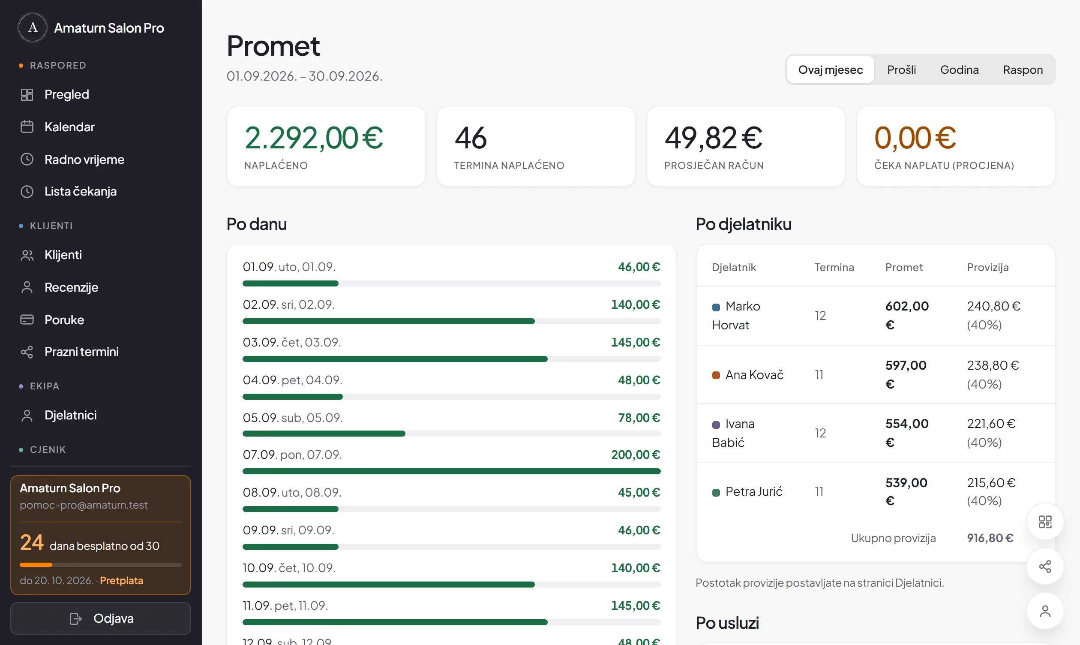The height and width of the screenshot is (645, 1080).
Task: Click the trial days progress bar
Action: click(101, 565)
